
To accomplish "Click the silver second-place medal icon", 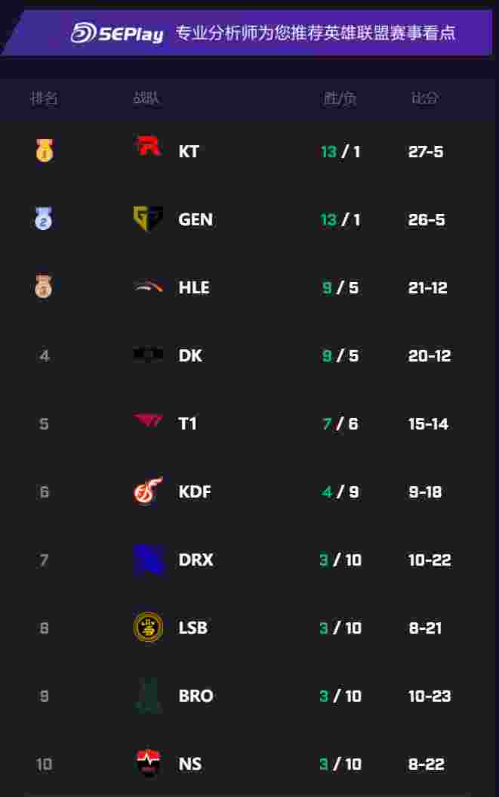I will coord(44,219).
